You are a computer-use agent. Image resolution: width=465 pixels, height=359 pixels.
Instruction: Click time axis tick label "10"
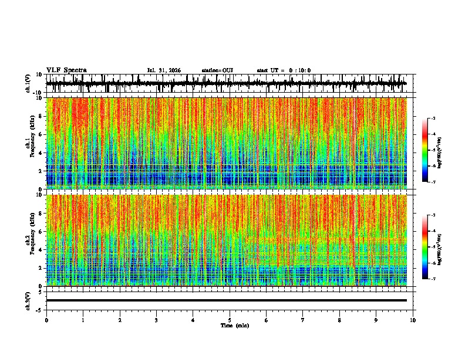[x=413, y=320]
